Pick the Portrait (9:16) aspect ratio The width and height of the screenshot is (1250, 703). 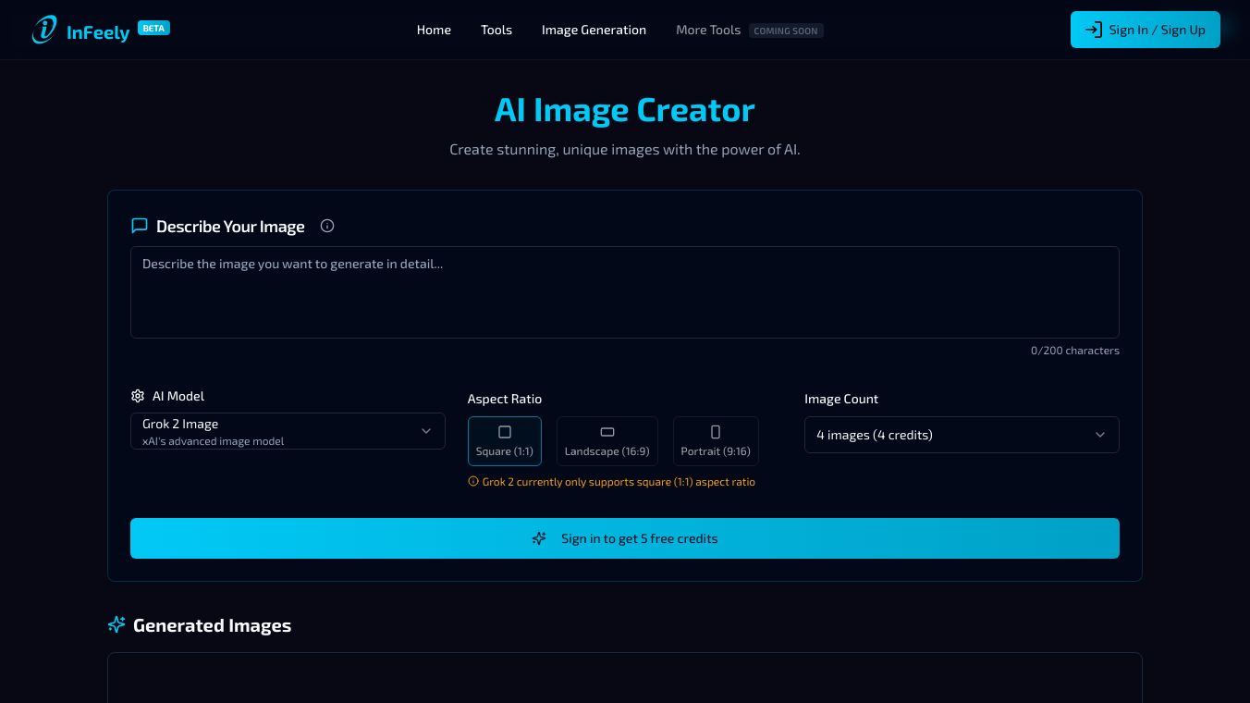716,440
